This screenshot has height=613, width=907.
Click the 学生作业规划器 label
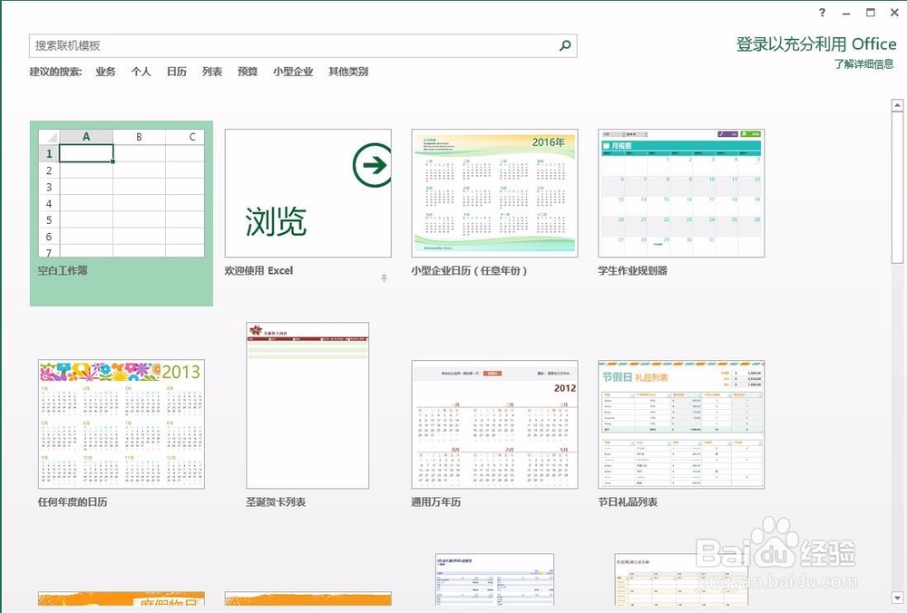tap(633, 270)
